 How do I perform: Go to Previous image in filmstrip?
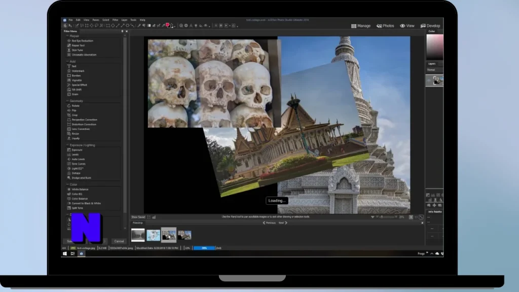[269, 223]
